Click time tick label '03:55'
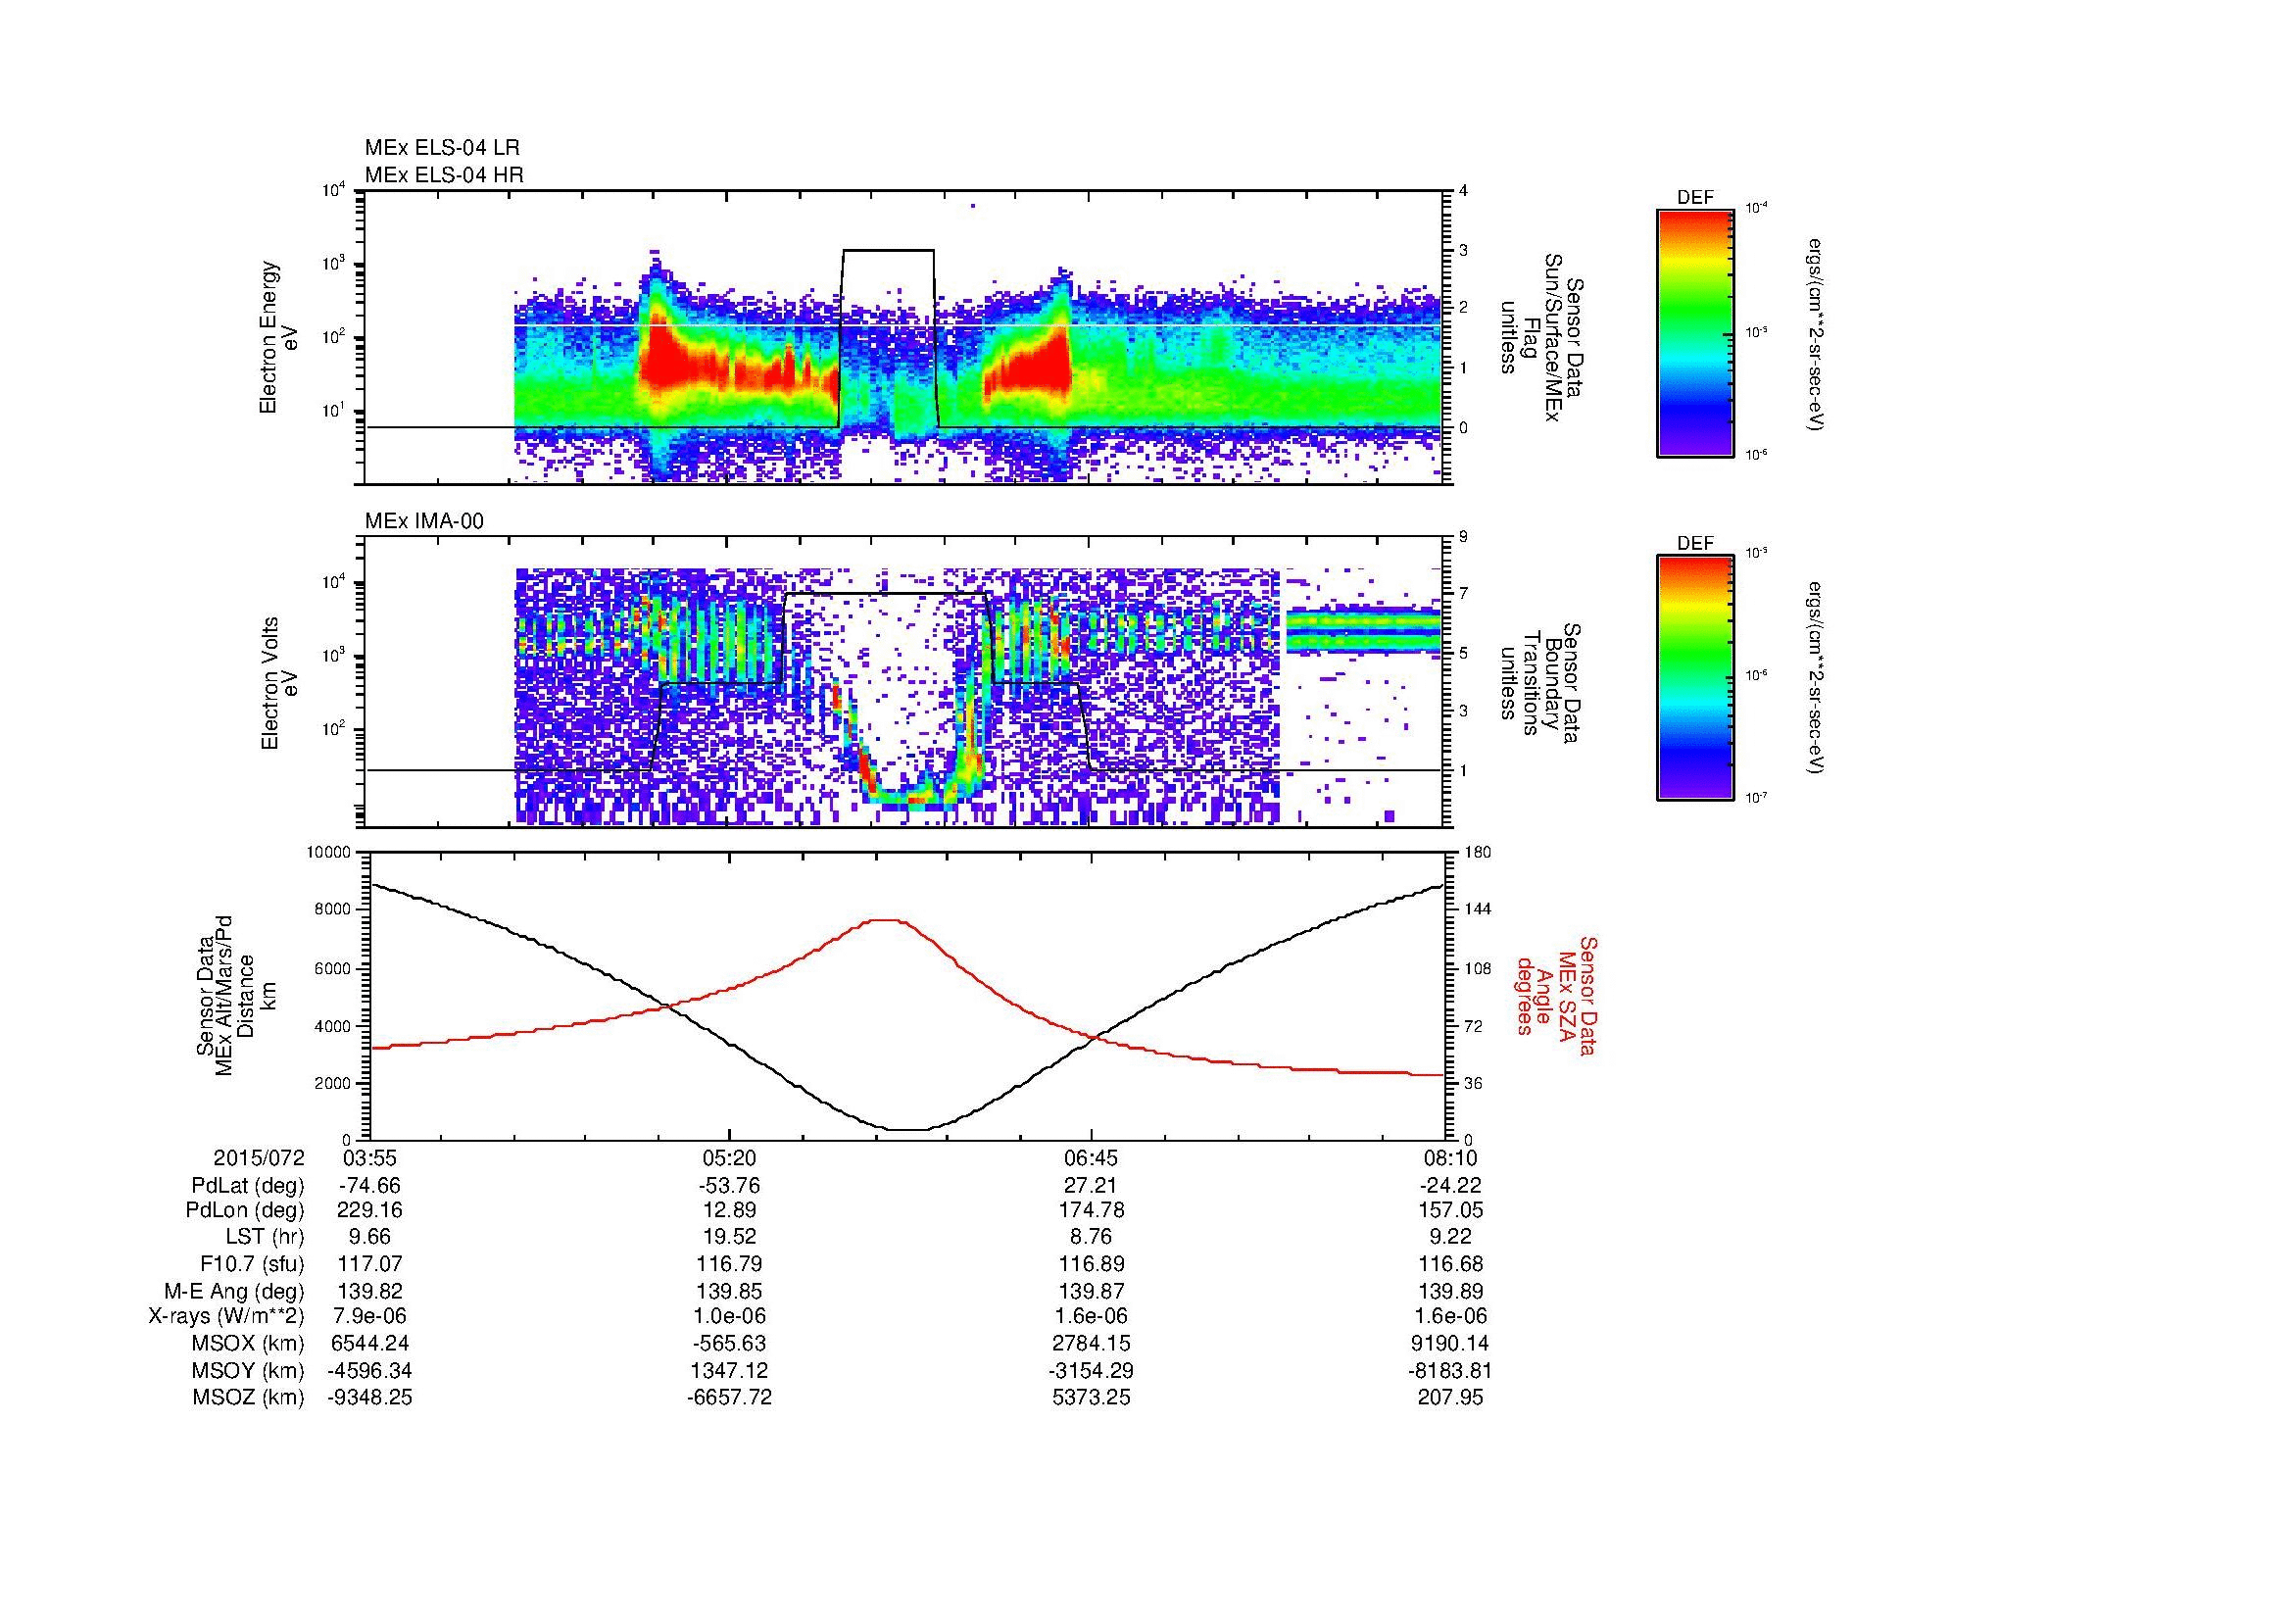The width and height of the screenshot is (2292, 1620). point(369,1157)
